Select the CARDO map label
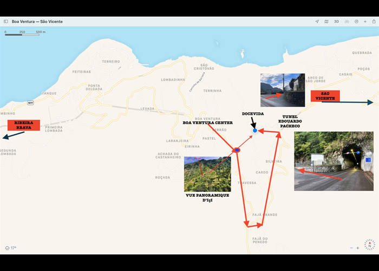Image resolution: width=379 pixels, height=271 pixels. tap(262, 172)
